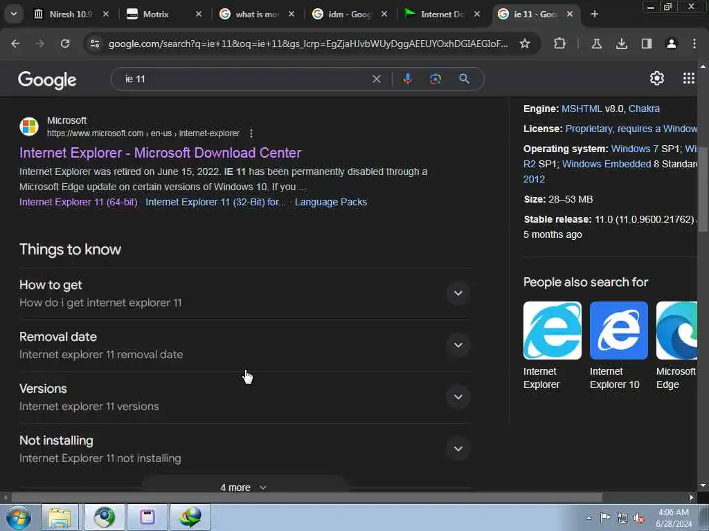Image resolution: width=709 pixels, height=531 pixels.
Task: Open Chrome Labs flask icon
Action: pyautogui.click(x=596, y=44)
